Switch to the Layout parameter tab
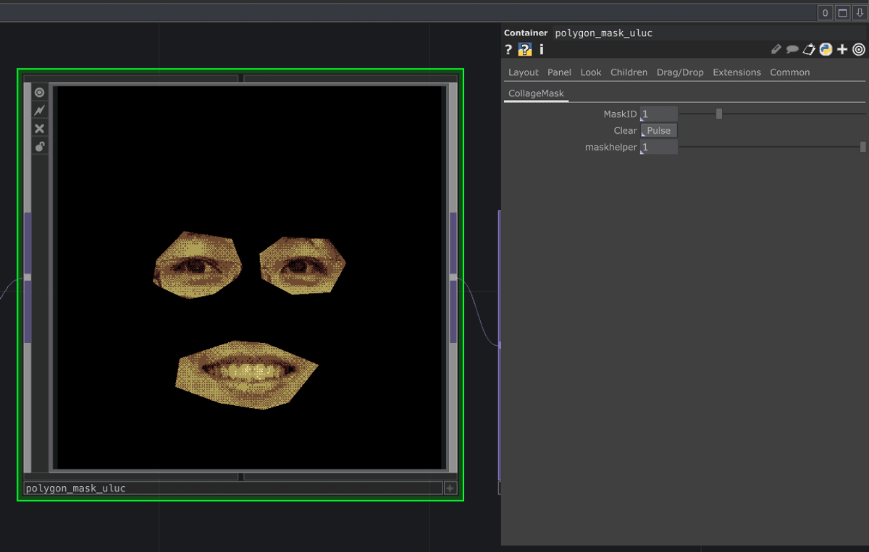 (x=523, y=72)
